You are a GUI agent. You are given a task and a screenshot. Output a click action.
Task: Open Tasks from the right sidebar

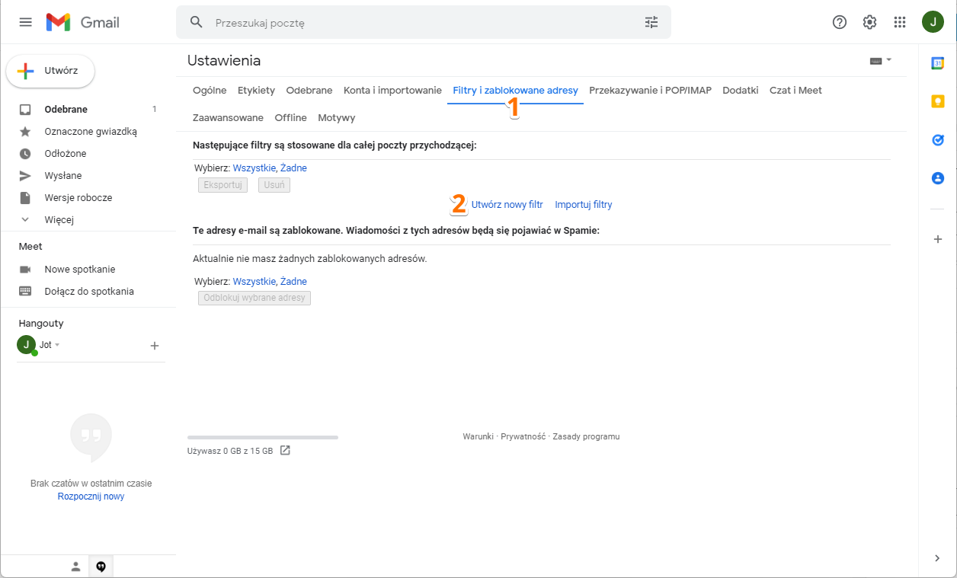tap(938, 139)
